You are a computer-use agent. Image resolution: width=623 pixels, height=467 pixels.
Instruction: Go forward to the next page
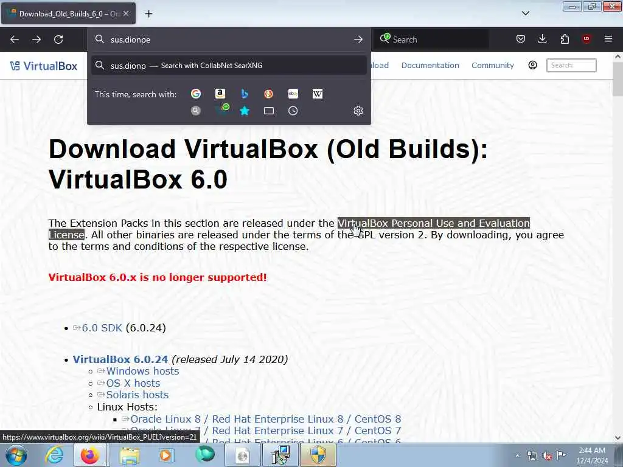click(x=36, y=40)
